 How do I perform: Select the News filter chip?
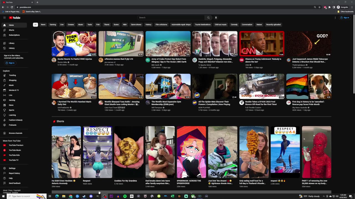43,25
